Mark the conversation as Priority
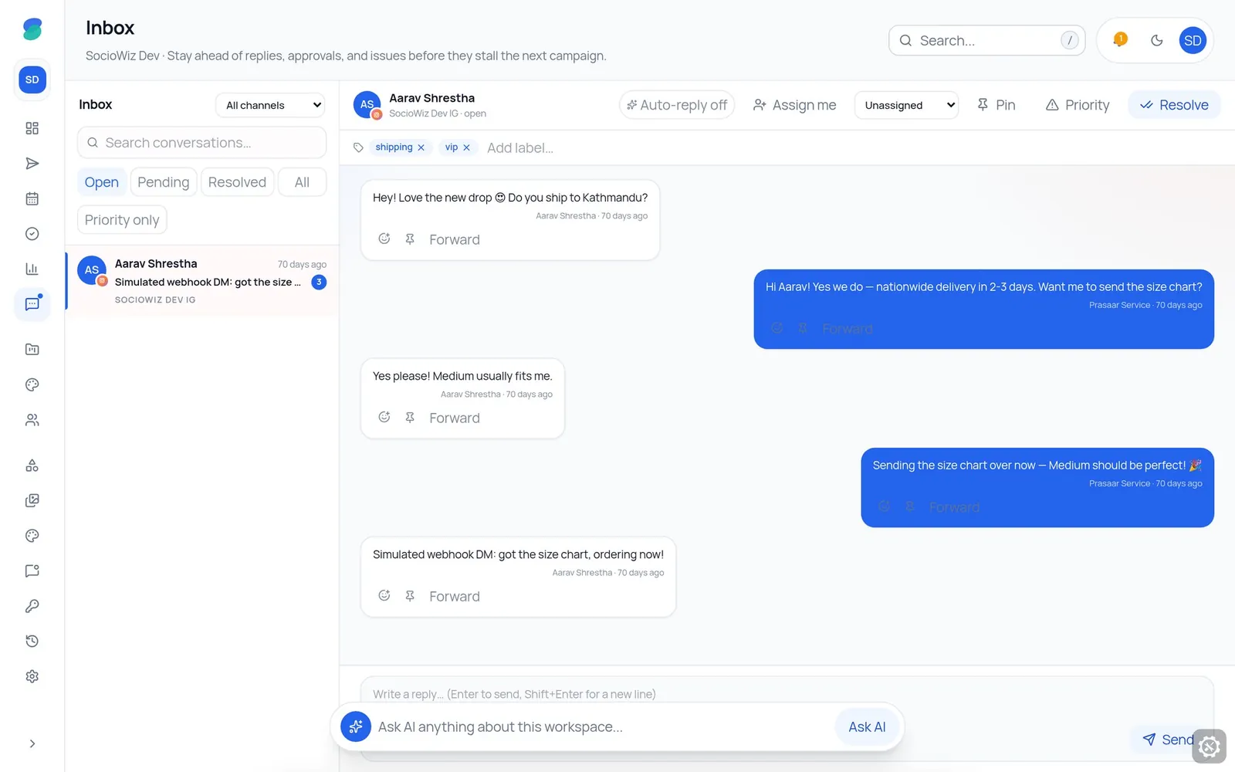 1078,105
